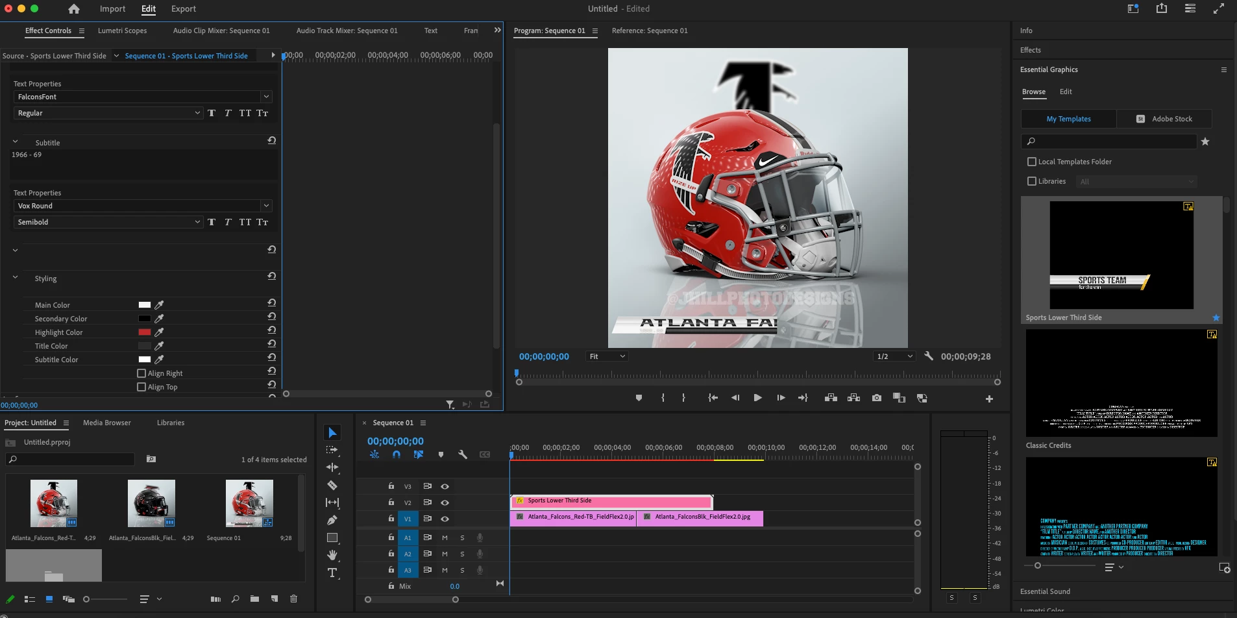Screen dimensions: 1237x618
Task: Open the Effects panel header
Action: [1030, 50]
